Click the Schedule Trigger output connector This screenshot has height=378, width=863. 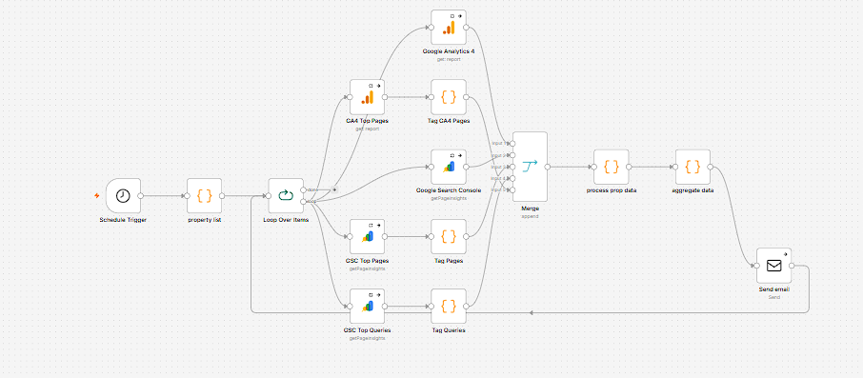140,195
